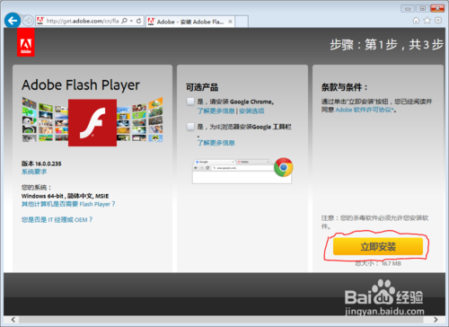Click the heading 条款与条件
Screen dimensions: 449x327
pos(344,87)
